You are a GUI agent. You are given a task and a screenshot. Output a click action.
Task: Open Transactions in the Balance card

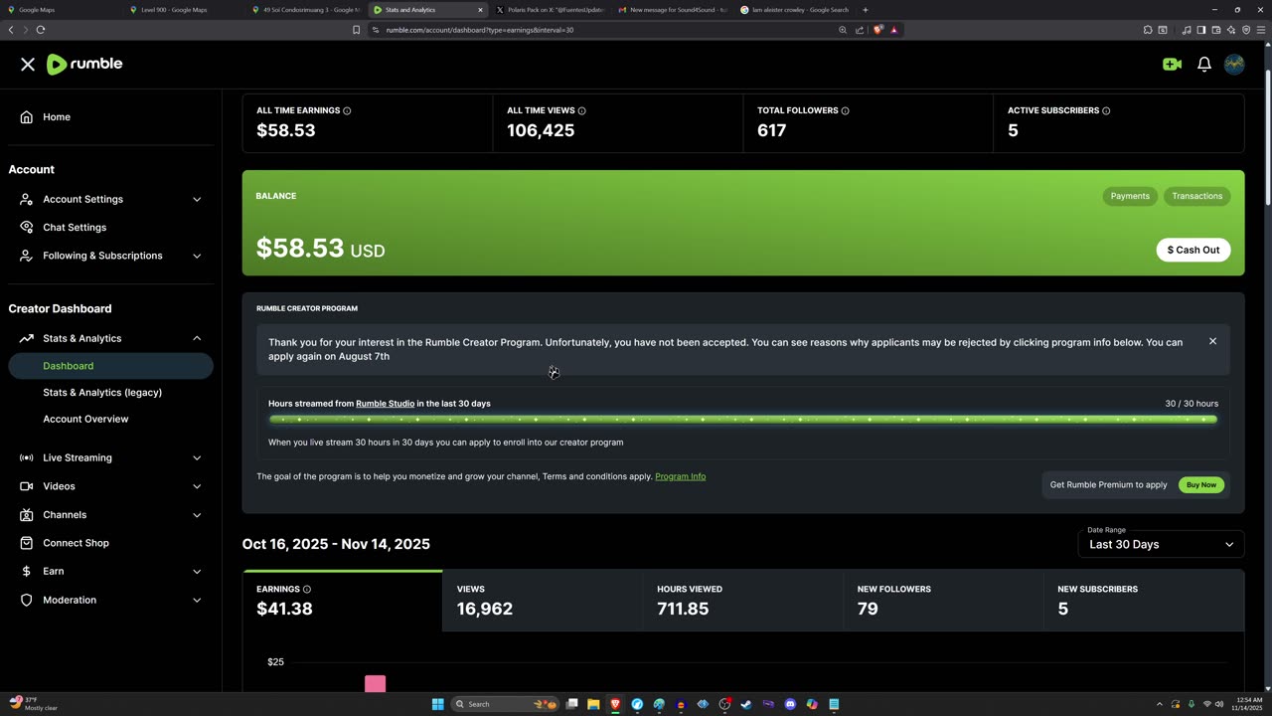click(x=1196, y=196)
